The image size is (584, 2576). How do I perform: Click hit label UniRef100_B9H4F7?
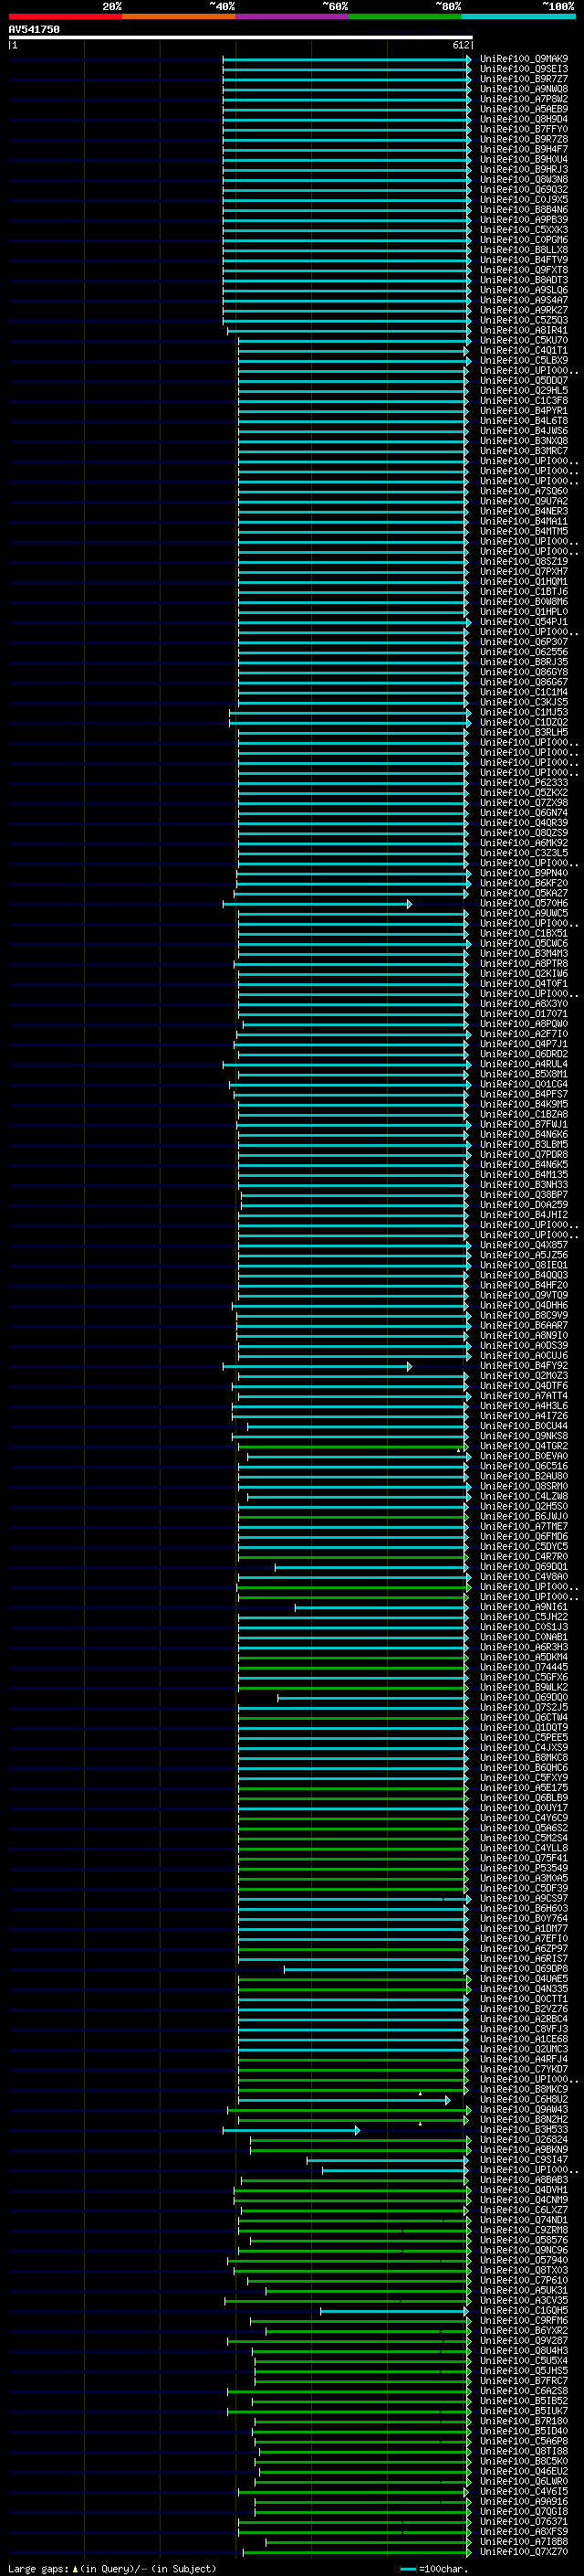[524, 149]
